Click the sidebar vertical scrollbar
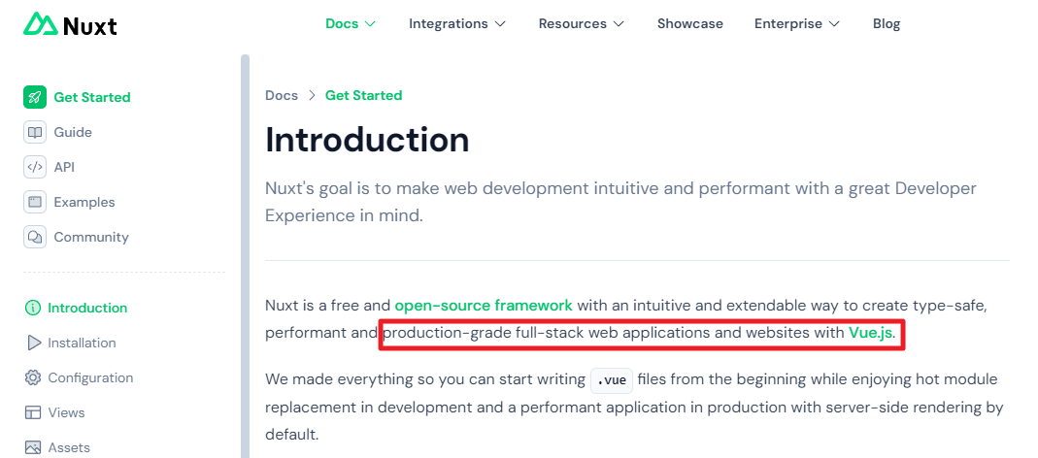The height and width of the screenshot is (458, 1038). (245, 256)
